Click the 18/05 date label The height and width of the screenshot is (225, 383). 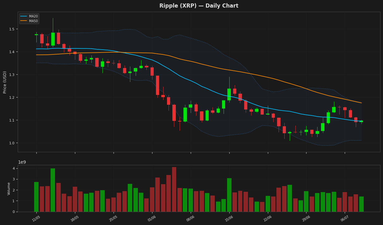[74, 218]
